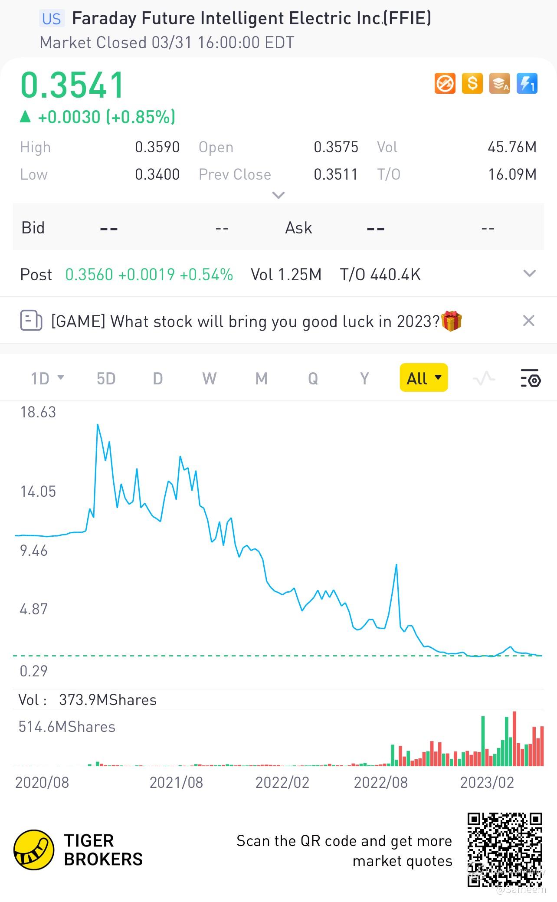The image size is (557, 902).
Task: Select the W weekly chart tab
Action: coord(209,379)
